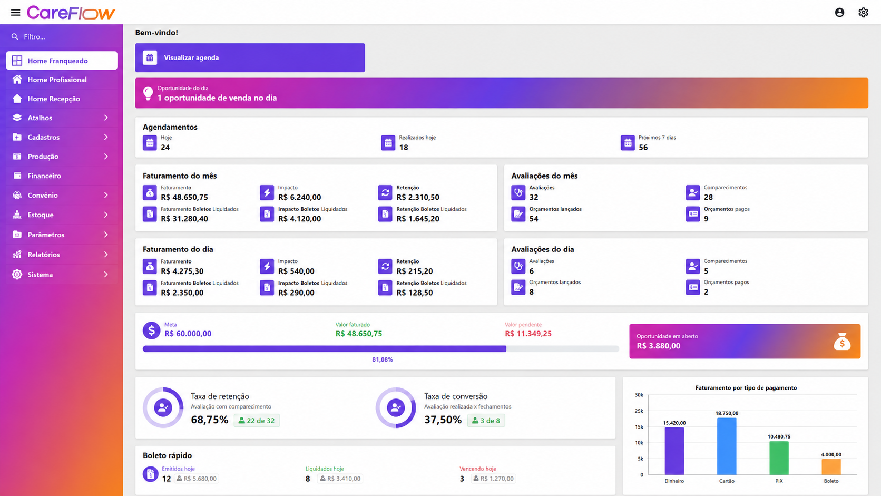The image size is (881, 496).
Task: Click the Realizados hoje calendar icon
Action: (388, 143)
